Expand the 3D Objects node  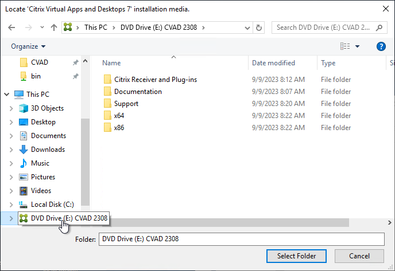[11, 108]
